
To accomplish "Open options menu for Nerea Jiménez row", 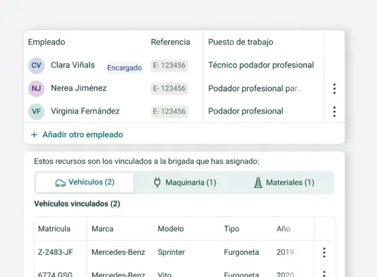I will coord(334,89).
